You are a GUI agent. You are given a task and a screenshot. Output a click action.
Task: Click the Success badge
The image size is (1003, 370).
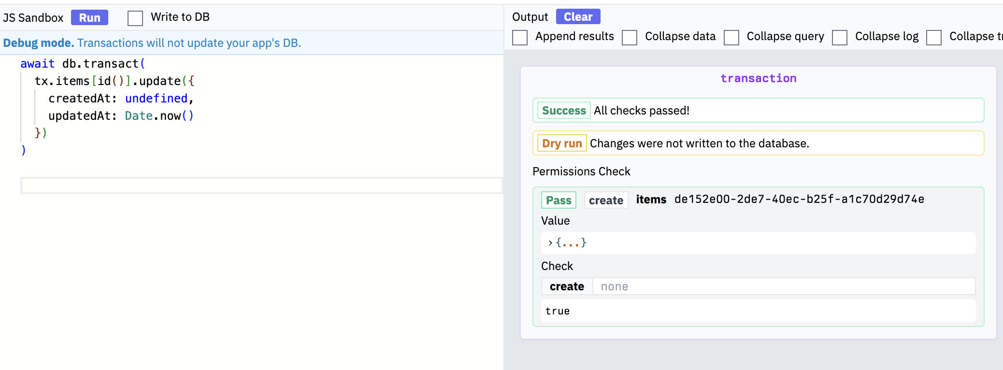coord(564,111)
